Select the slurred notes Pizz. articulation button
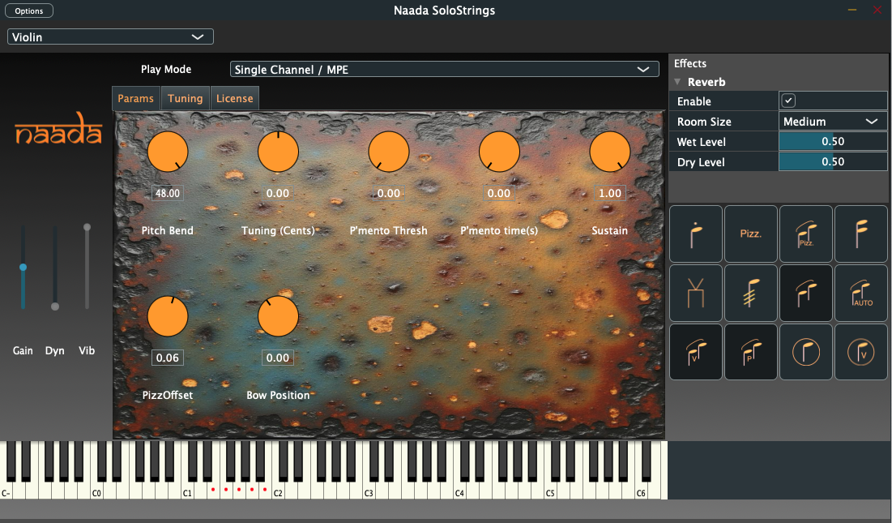Screen dimensions: 892x523 (805, 234)
